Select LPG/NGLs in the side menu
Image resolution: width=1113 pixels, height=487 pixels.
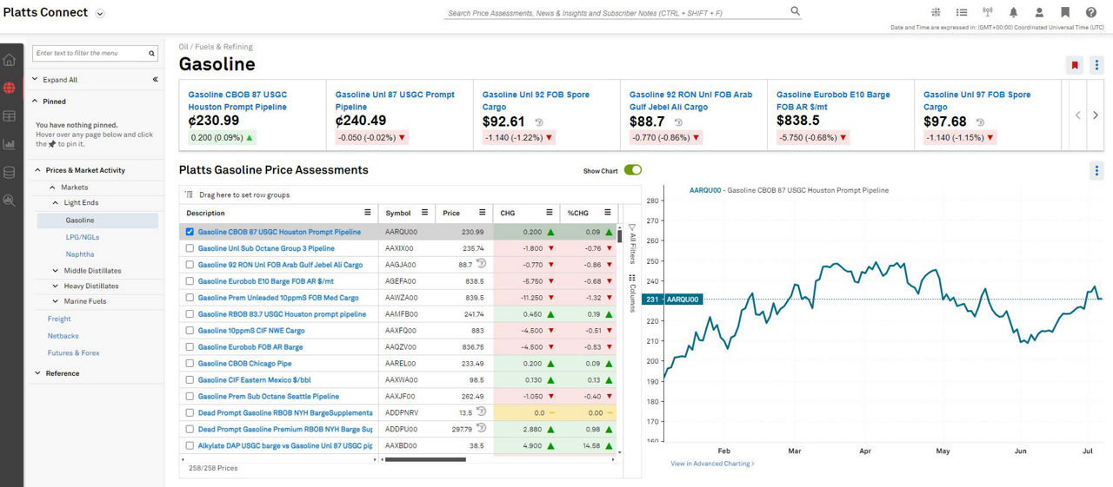tap(81, 237)
